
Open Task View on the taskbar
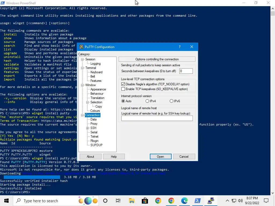[118, 201]
